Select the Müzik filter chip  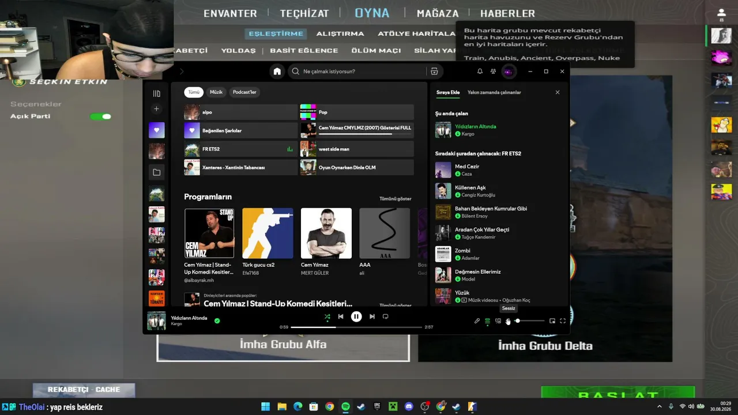[216, 92]
